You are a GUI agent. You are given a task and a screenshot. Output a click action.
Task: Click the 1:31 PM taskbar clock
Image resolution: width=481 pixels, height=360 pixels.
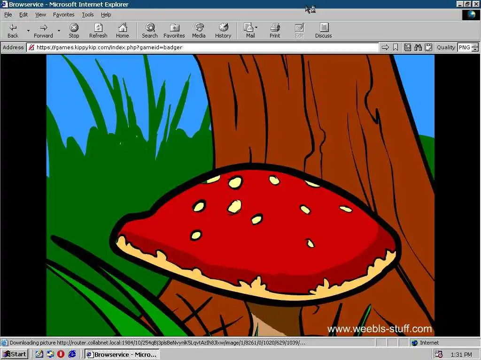461,354
